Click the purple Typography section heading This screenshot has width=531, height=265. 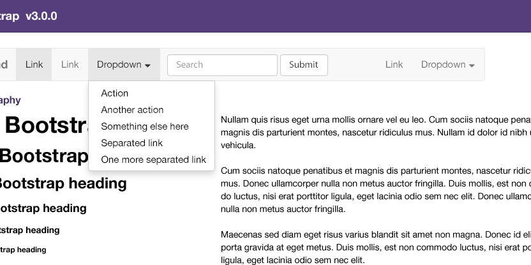[10, 100]
